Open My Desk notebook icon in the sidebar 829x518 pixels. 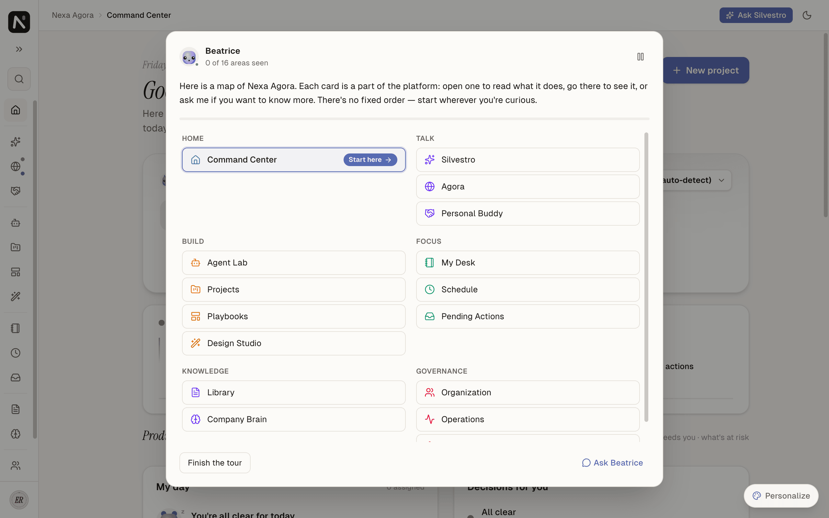[x=16, y=328]
